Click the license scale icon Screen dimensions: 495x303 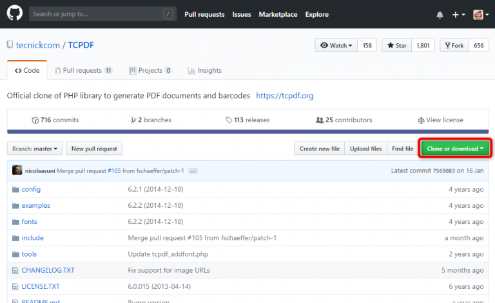[x=421, y=120]
